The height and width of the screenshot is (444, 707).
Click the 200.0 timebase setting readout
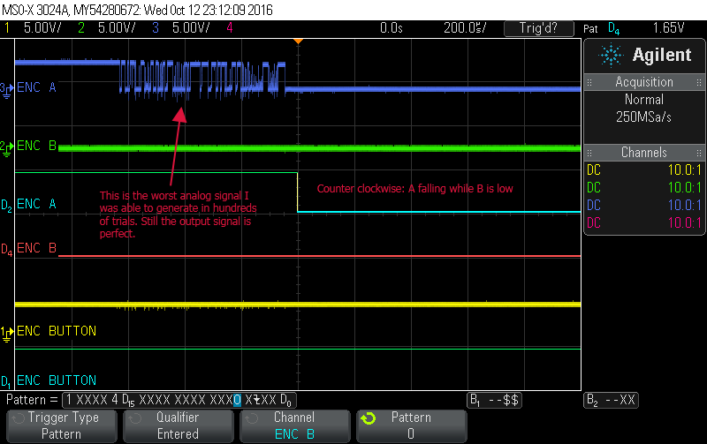[465, 28]
